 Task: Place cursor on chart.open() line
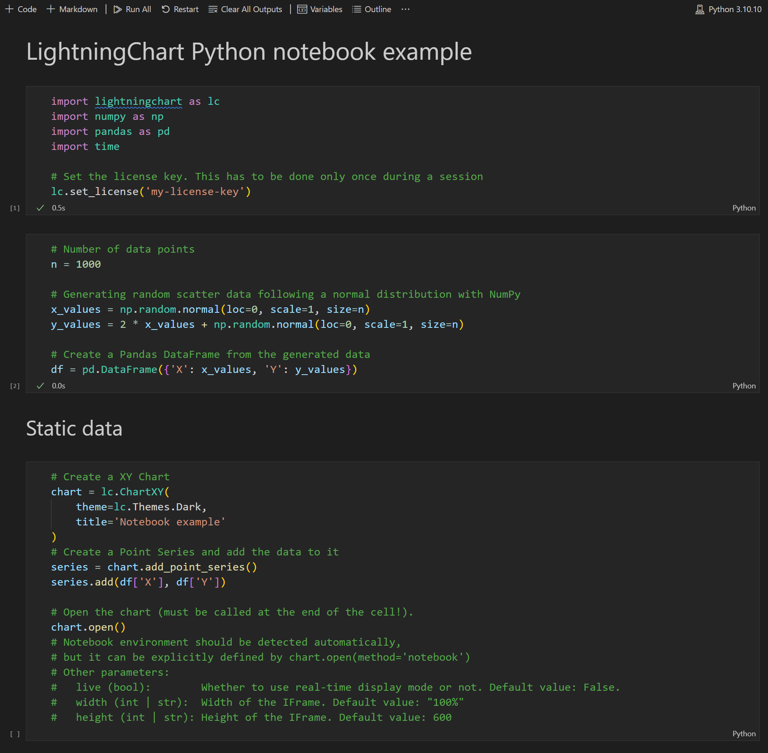pos(88,627)
